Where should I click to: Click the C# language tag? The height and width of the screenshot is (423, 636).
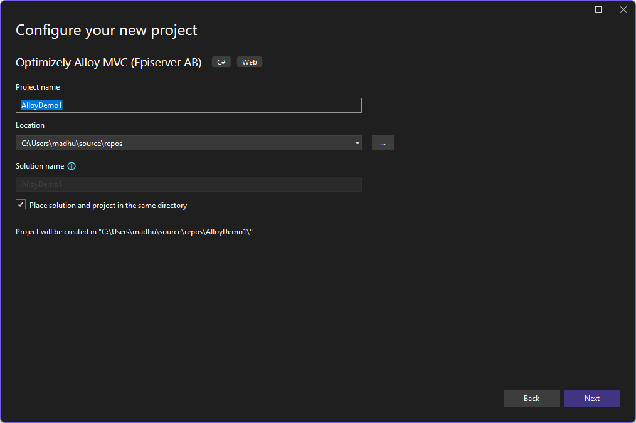coord(221,62)
